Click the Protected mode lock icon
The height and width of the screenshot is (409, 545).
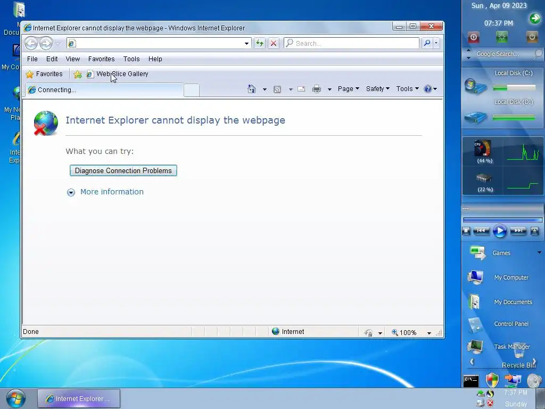(x=369, y=333)
